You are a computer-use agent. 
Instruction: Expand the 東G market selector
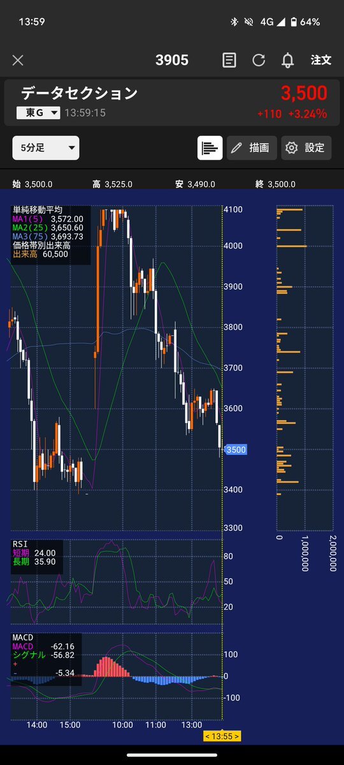pos(38,113)
